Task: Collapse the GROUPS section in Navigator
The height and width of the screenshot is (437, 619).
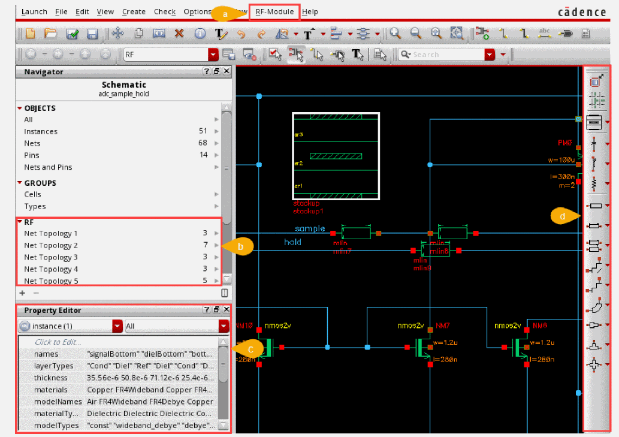Action: (20, 183)
